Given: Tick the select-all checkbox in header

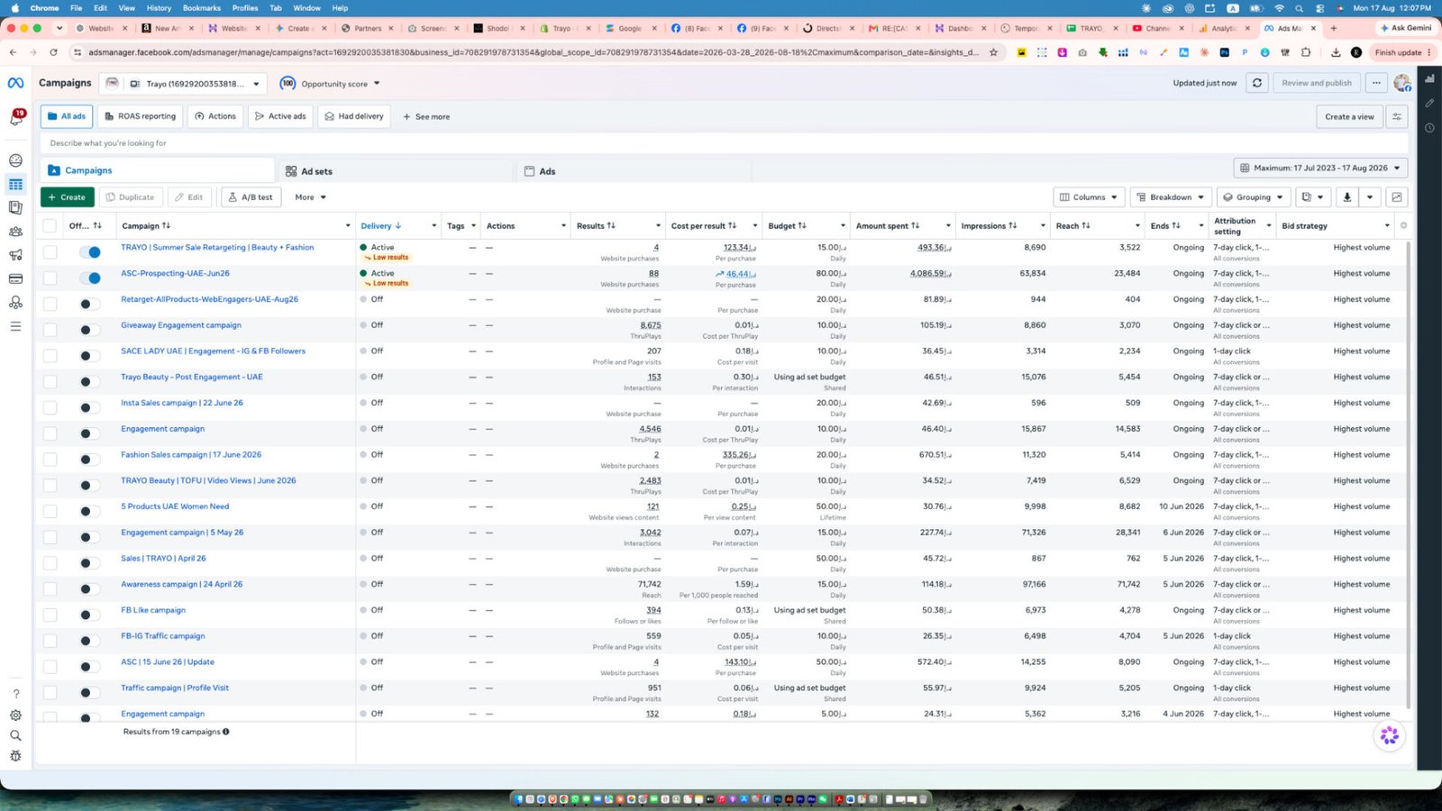Looking at the screenshot, I should [x=50, y=226].
